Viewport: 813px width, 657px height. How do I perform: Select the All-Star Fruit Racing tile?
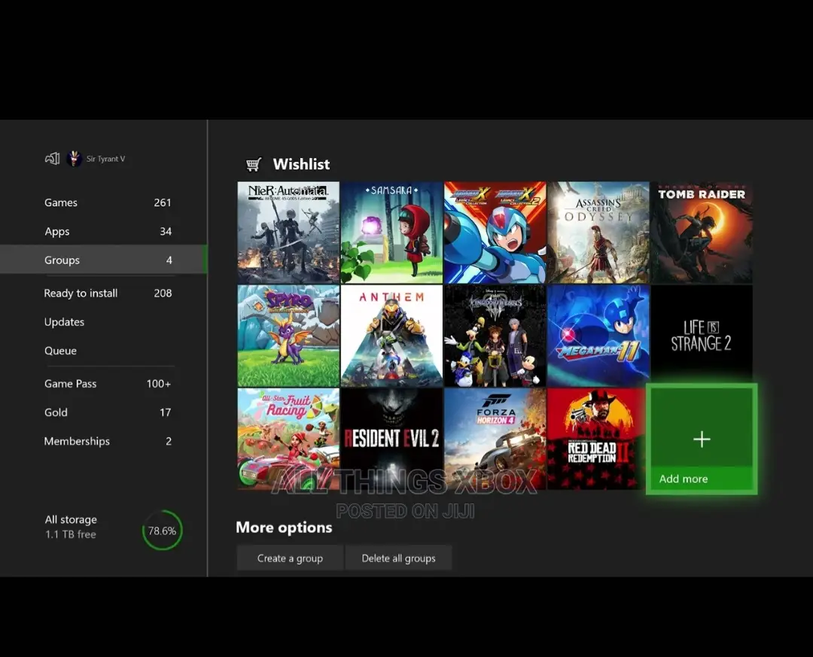point(288,439)
